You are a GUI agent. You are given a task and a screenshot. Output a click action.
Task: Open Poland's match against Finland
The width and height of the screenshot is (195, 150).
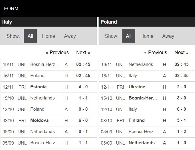(137, 120)
